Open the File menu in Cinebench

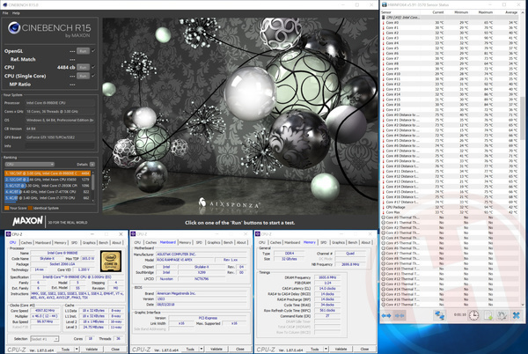click(5, 13)
